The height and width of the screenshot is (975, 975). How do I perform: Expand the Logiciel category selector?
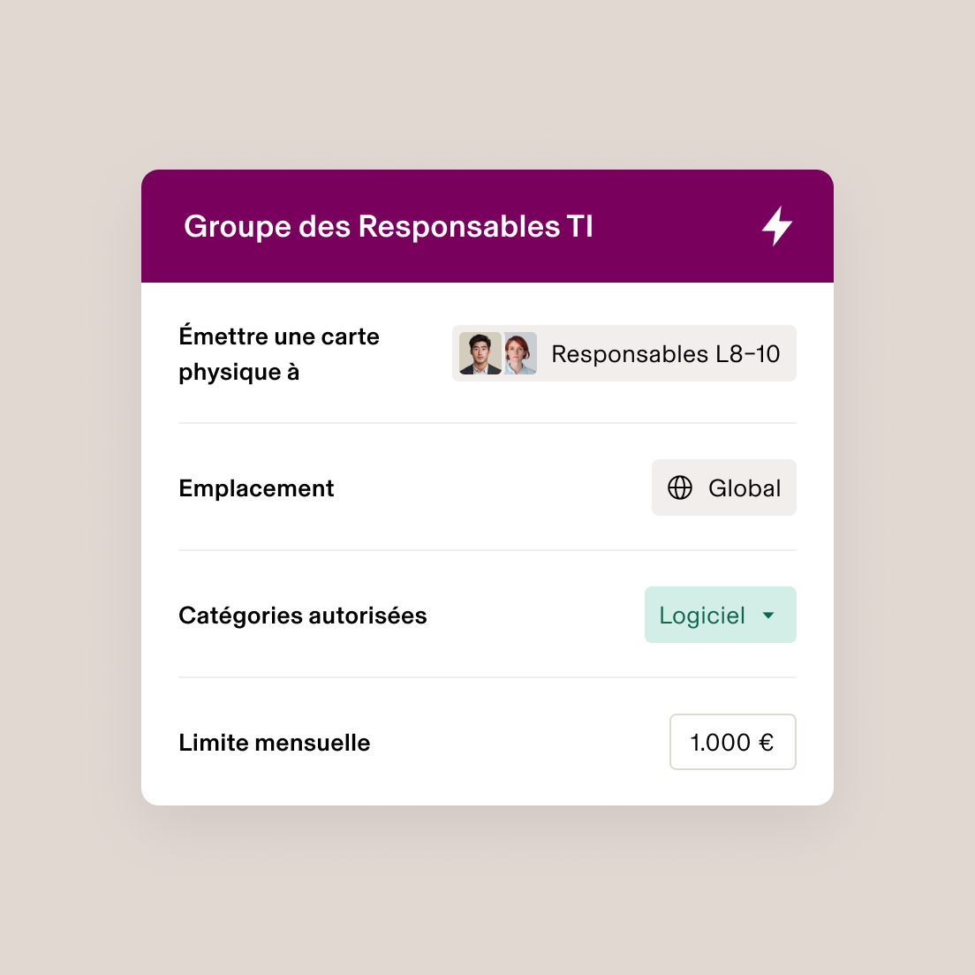pos(720,615)
